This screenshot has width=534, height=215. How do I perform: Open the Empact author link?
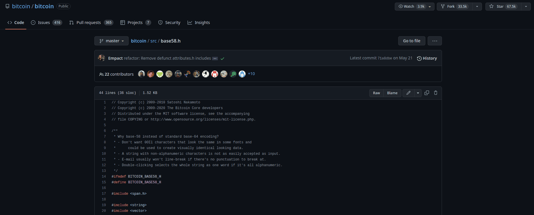115,58
